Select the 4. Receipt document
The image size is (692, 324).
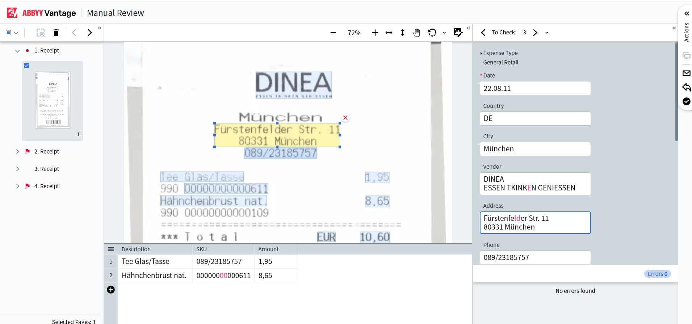pos(47,186)
